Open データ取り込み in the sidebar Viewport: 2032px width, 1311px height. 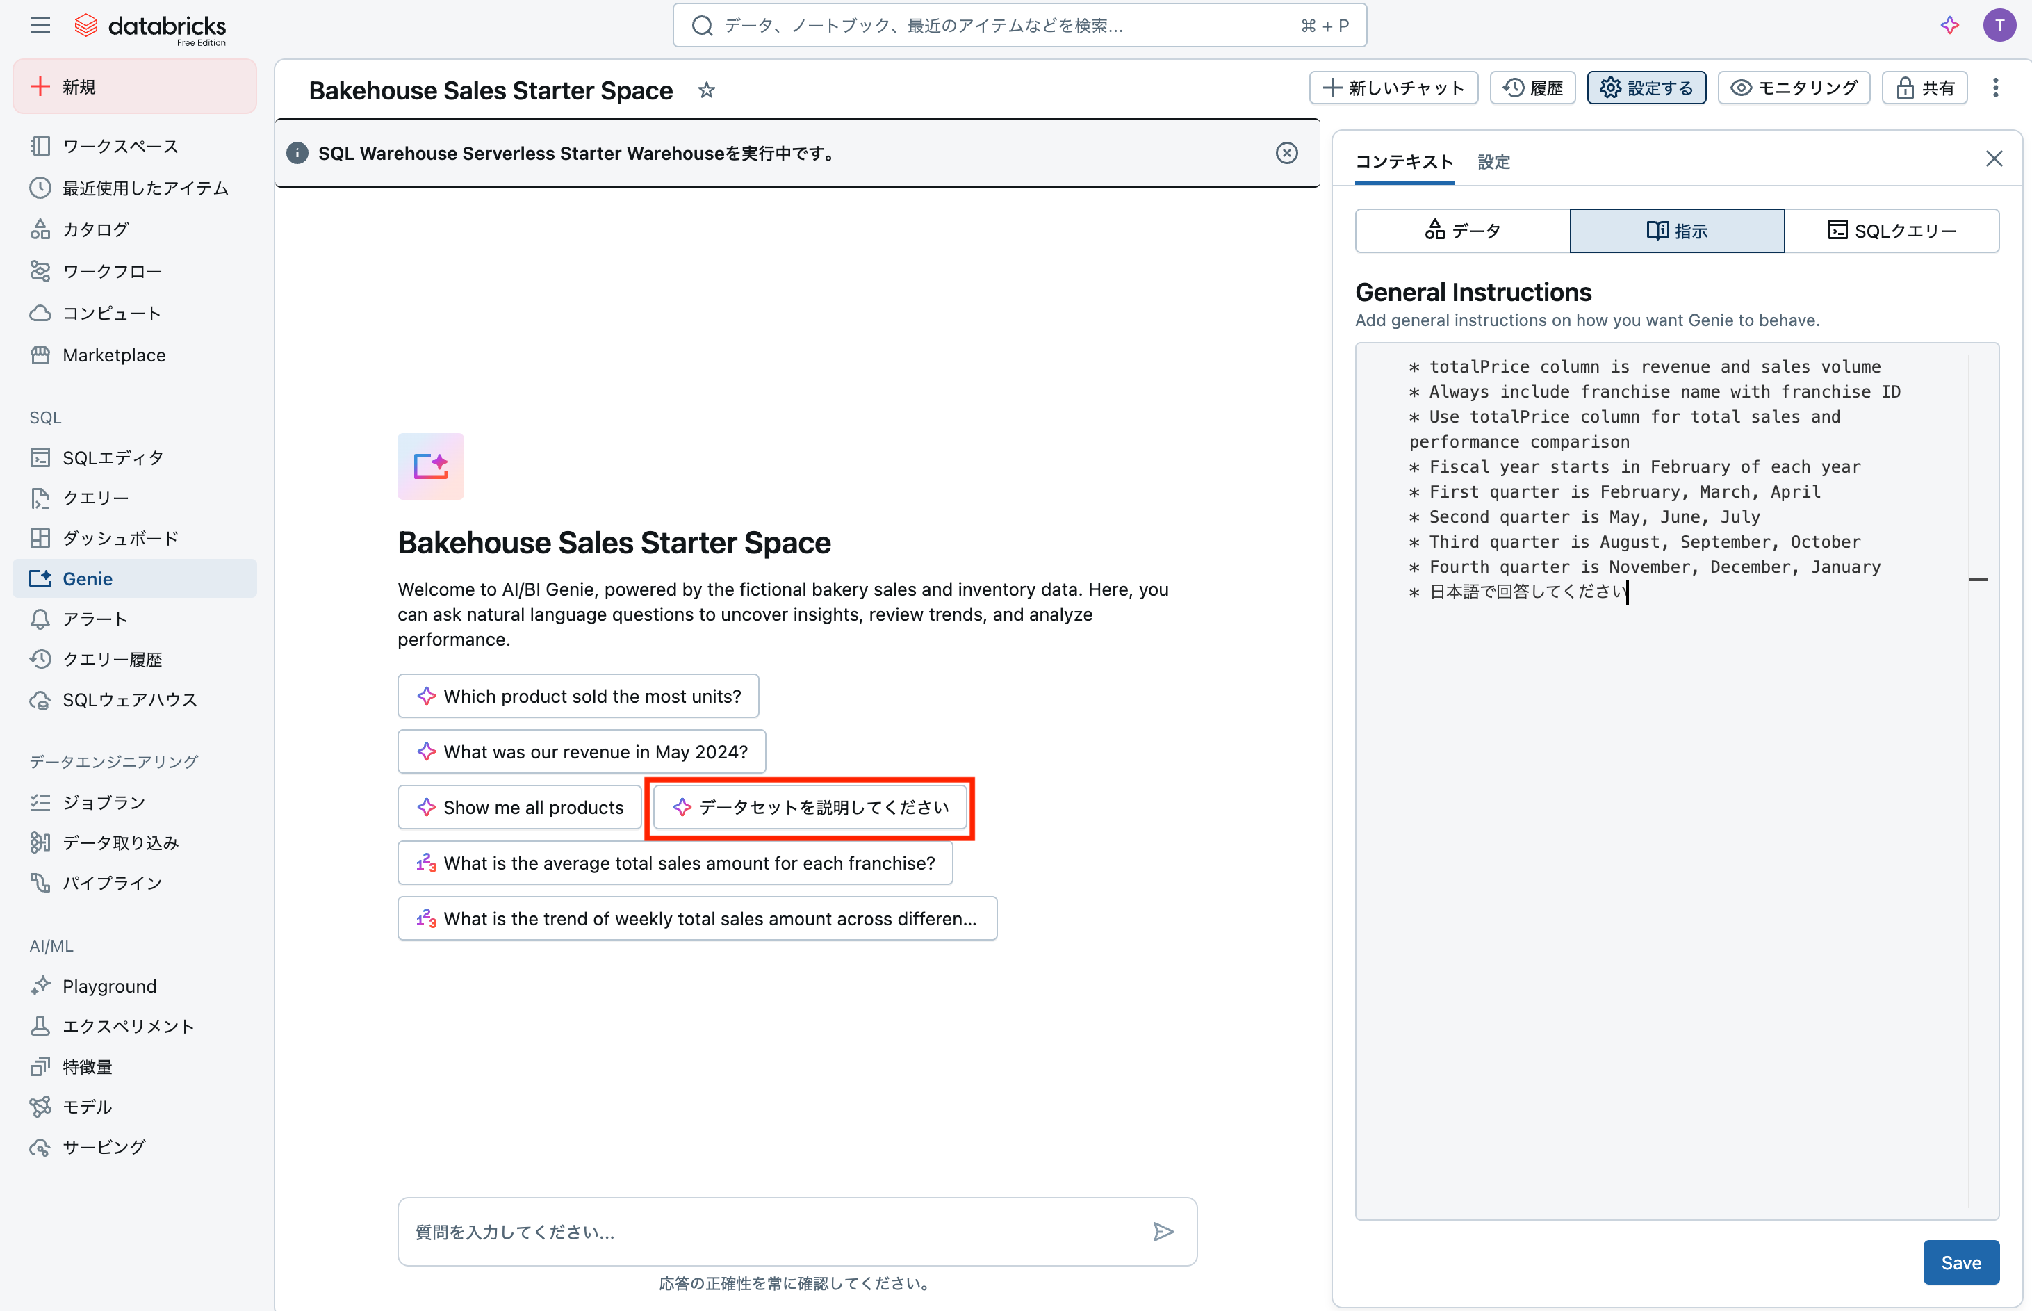(x=134, y=842)
